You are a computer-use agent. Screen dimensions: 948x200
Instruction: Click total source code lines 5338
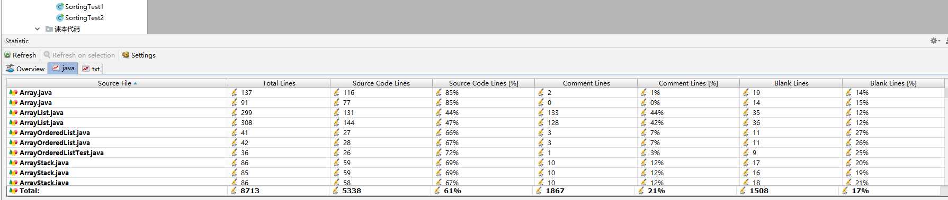coord(352,191)
